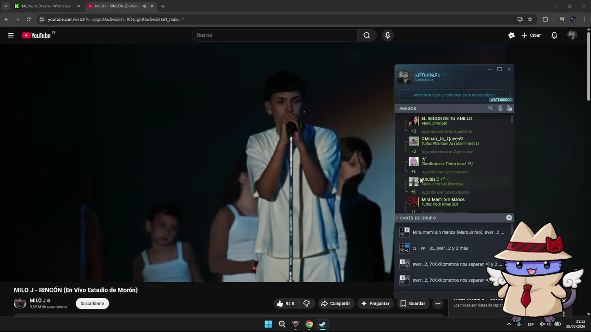Open the YouTube notifications bell
This screenshot has height=332, width=591.
tap(554, 35)
